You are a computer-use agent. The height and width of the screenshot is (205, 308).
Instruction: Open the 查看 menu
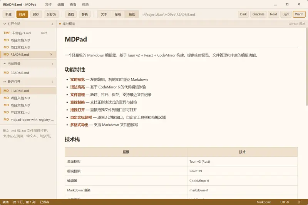click(x=73, y=5)
